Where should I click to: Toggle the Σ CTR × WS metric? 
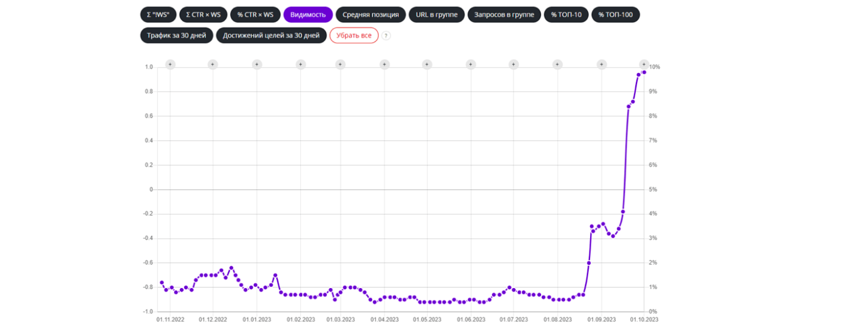pos(203,14)
